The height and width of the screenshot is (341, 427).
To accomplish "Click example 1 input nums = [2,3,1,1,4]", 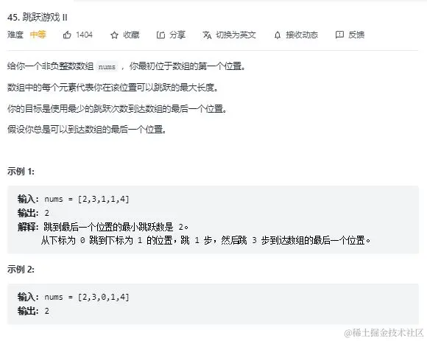I will point(87,199).
